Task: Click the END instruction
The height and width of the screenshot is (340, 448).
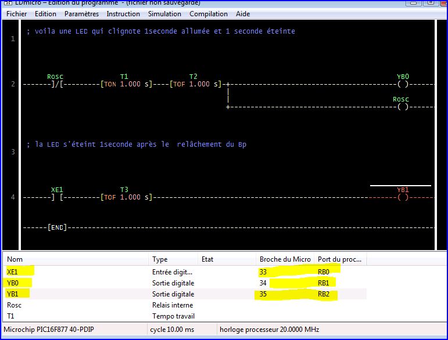Action: coord(57,227)
